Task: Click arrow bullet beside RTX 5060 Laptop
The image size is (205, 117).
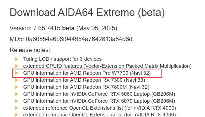Action: [x=17, y=94]
